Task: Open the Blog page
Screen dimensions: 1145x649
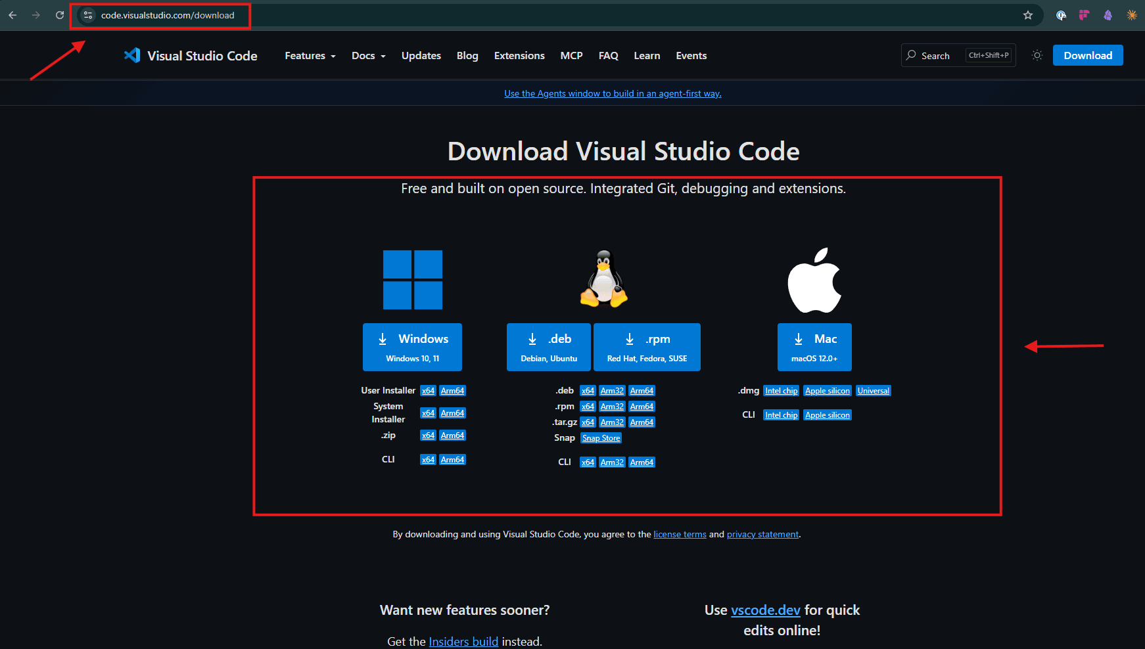Action: tap(467, 56)
